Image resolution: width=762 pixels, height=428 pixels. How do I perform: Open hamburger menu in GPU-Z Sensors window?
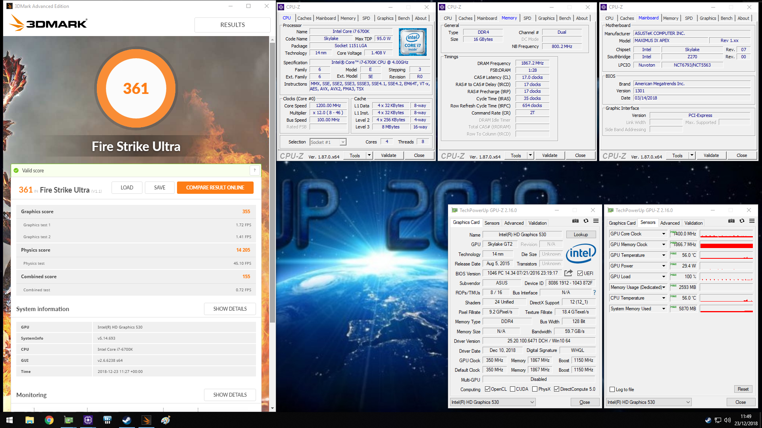click(752, 221)
